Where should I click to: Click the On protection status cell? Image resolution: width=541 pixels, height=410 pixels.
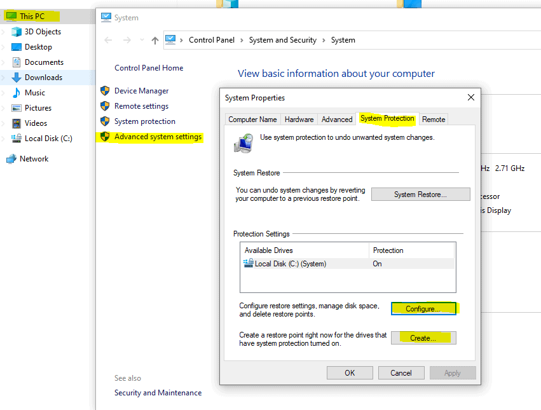pos(377,264)
